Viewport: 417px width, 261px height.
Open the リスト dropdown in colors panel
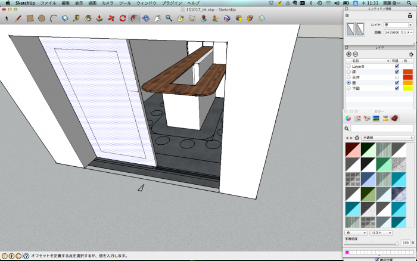click(x=381, y=232)
